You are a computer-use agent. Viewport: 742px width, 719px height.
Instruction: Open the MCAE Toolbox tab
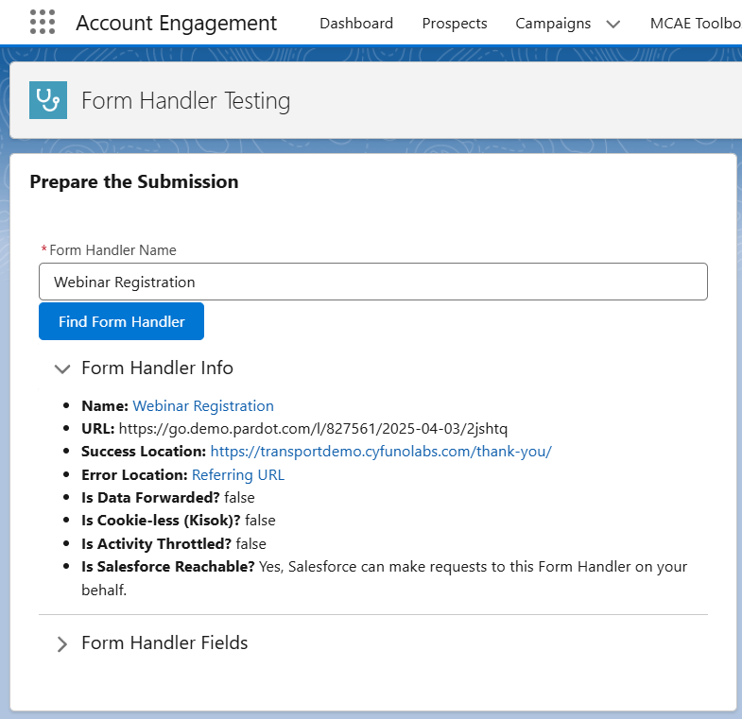tap(696, 24)
